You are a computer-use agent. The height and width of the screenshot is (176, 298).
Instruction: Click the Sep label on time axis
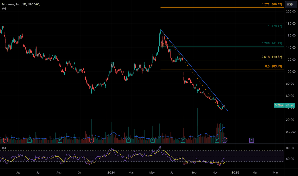tap(194, 172)
